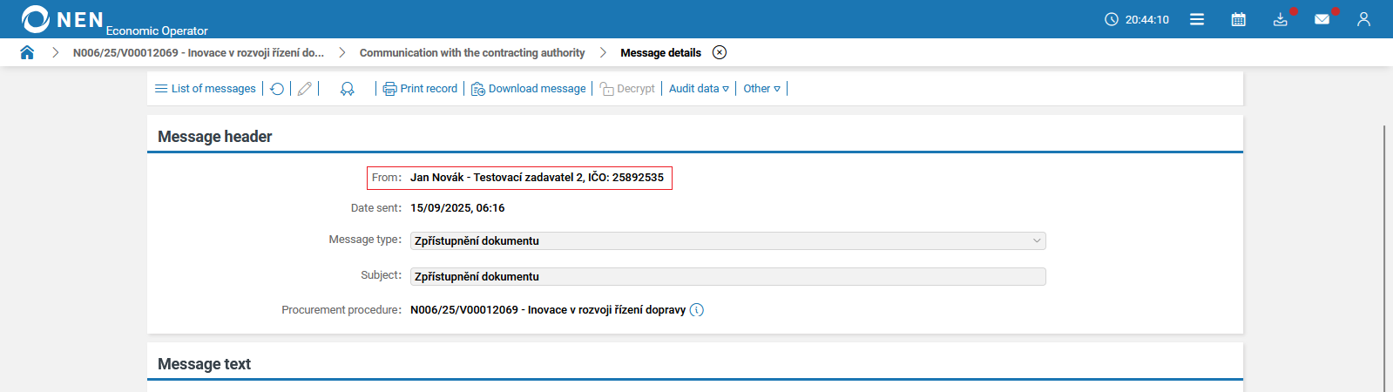
Task: Click the clock showing 20:44:10
Action: pyautogui.click(x=1137, y=19)
